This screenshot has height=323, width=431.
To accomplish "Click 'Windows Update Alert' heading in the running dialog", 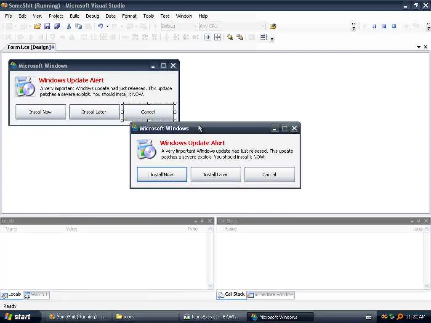I will pyautogui.click(x=192, y=143).
